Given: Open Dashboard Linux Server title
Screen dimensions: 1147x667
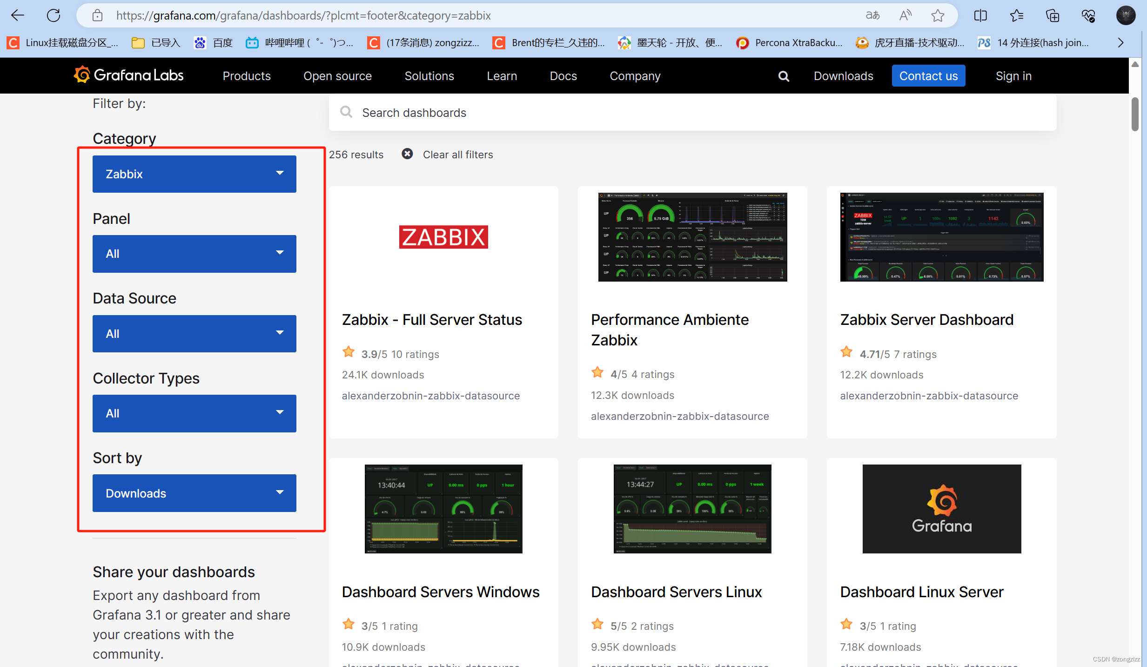Looking at the screenshot, I should (921, 592).
